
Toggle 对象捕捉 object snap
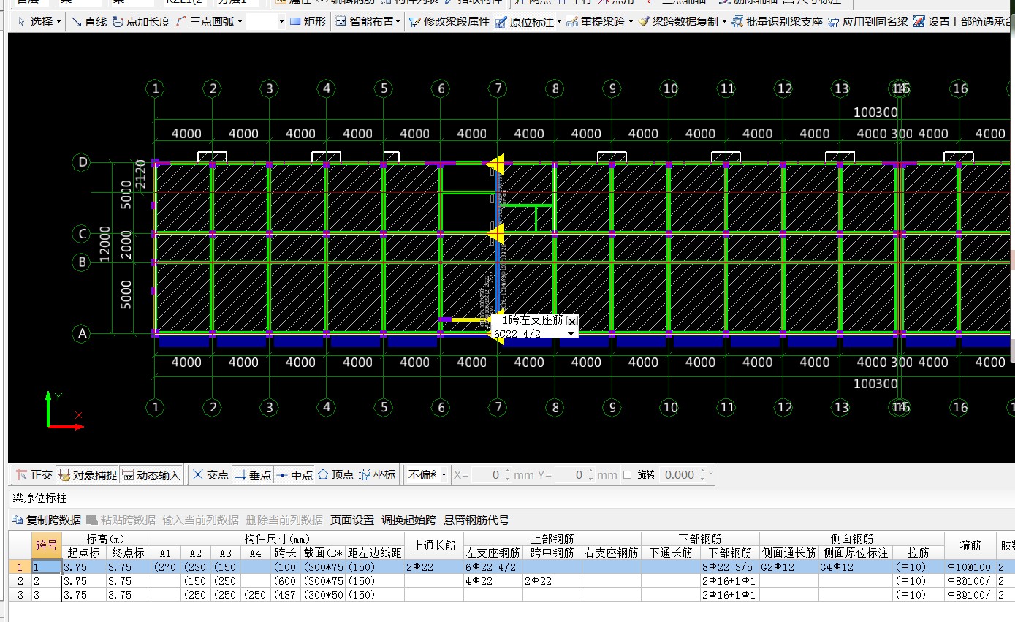coord(88,475)
